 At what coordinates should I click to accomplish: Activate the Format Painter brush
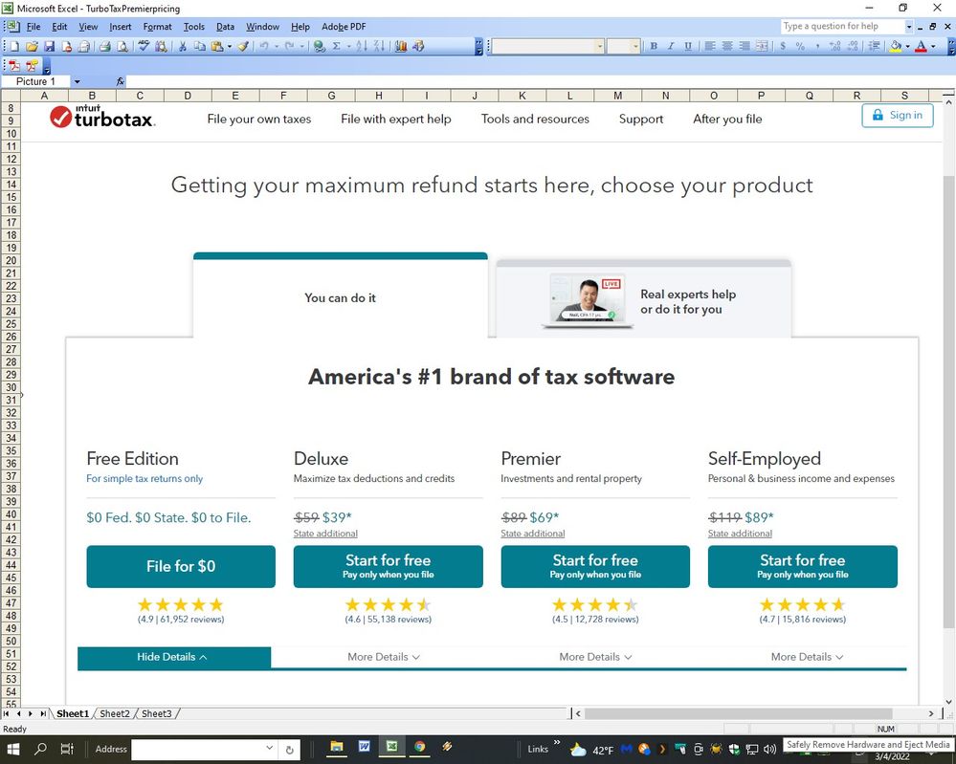tap(243, 46)
